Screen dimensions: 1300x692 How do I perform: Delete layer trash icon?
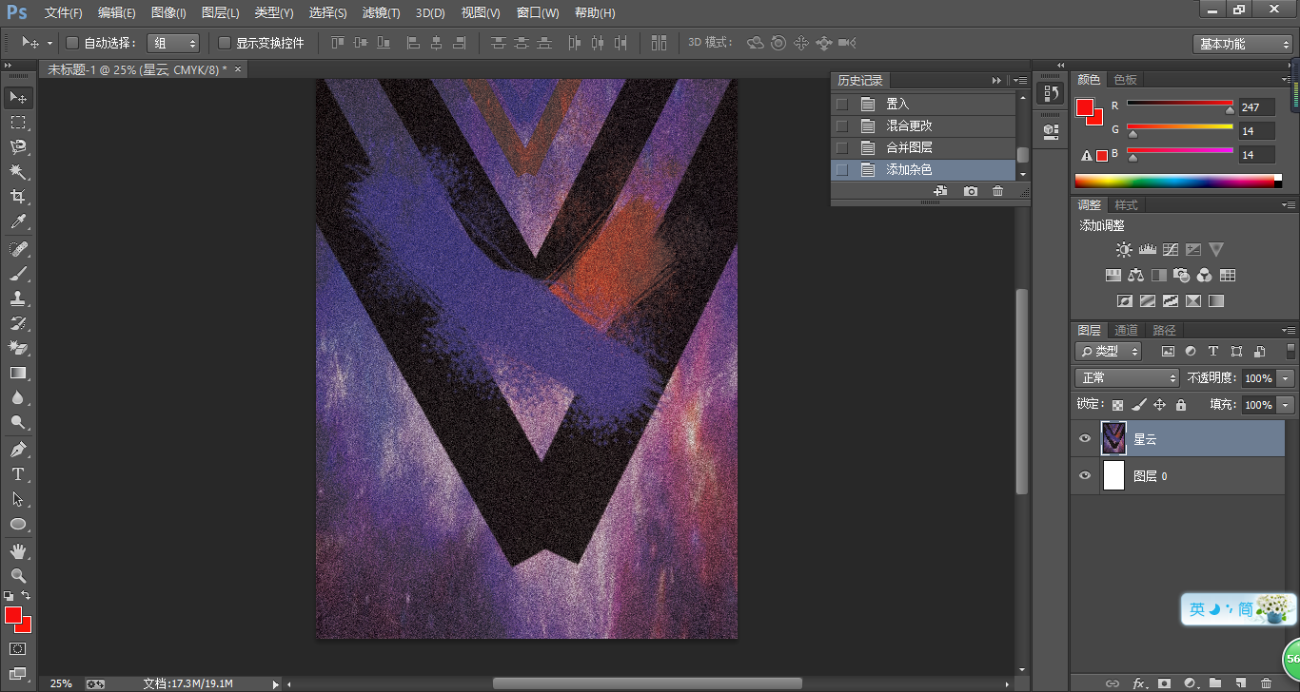coord(1266,682)
